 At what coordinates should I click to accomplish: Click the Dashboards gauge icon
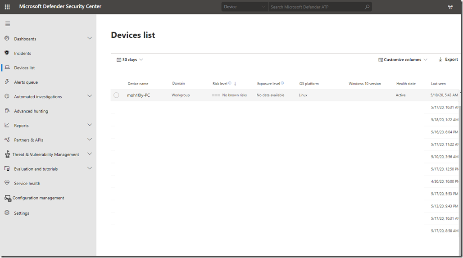pos(7,38)
